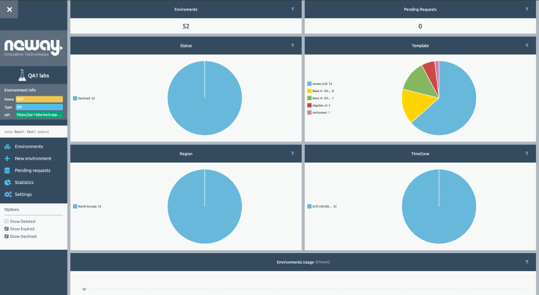Image resolution: width=539 pixels, height=295 pixels.
Task: Click the Reut1 - Test1 admin link
Action: [x=24, y=132]
